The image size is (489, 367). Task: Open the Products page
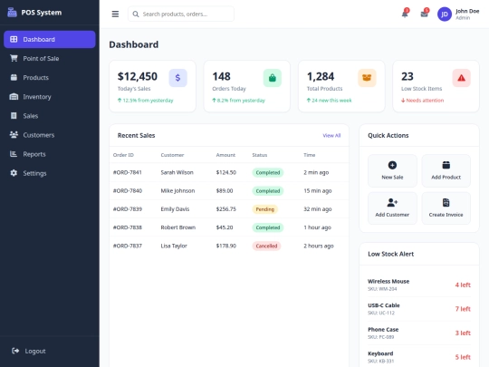[x=50, y=77]
